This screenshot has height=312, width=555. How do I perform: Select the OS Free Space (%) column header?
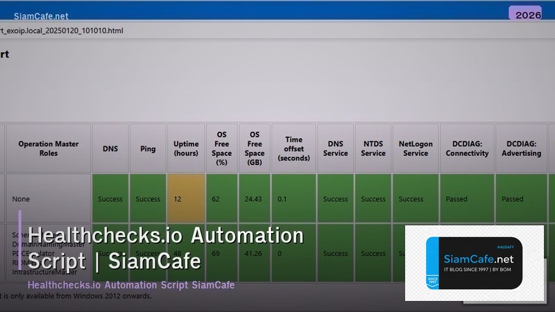222,148
